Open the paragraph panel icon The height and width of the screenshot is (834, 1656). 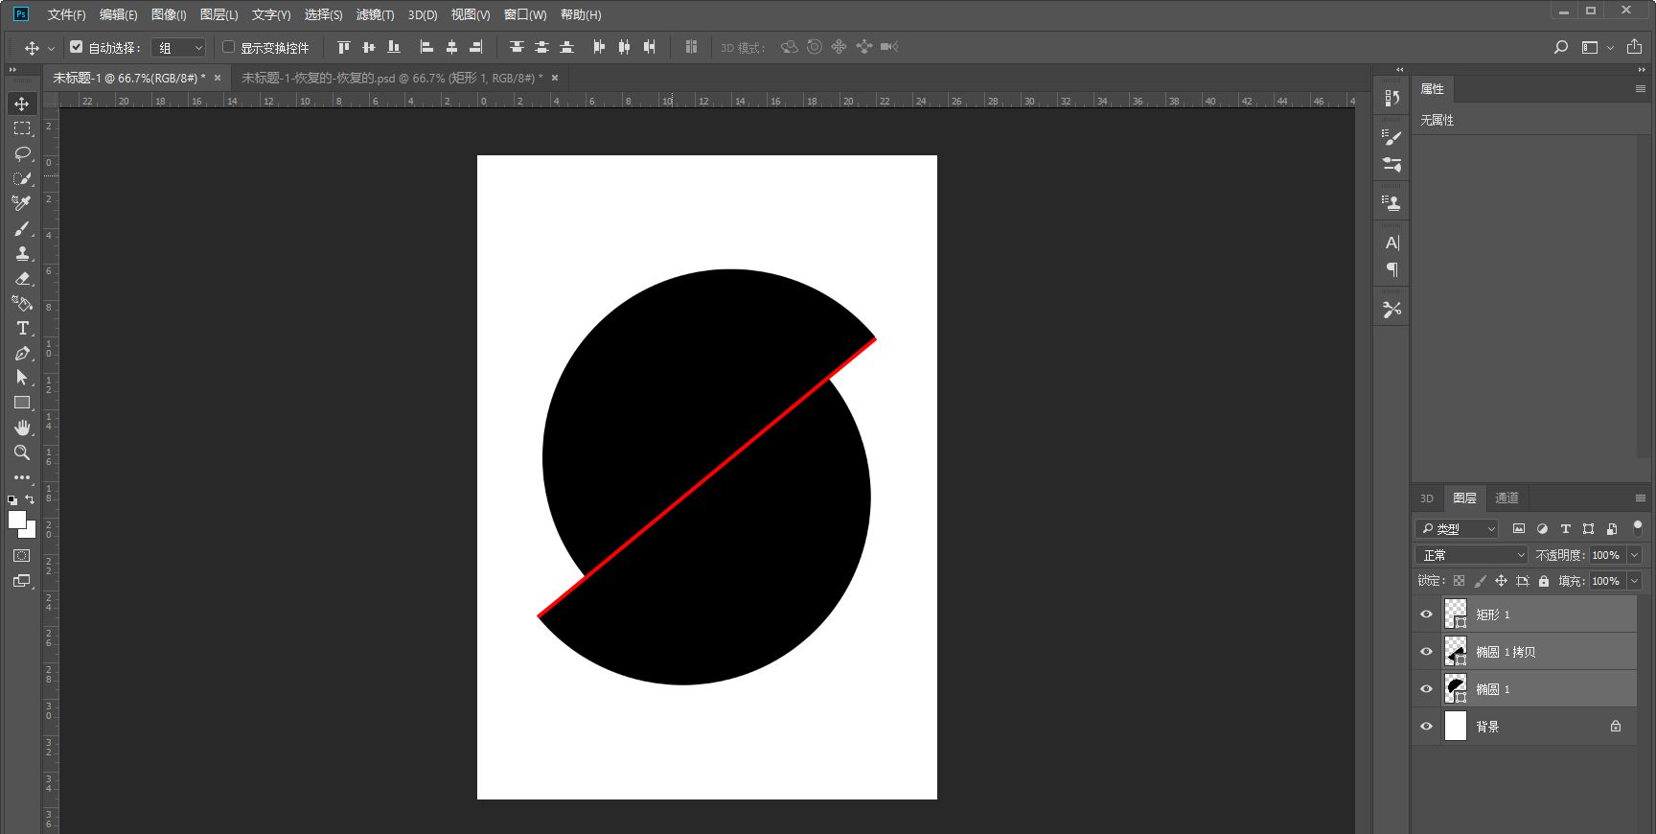tap(1392, 270)
